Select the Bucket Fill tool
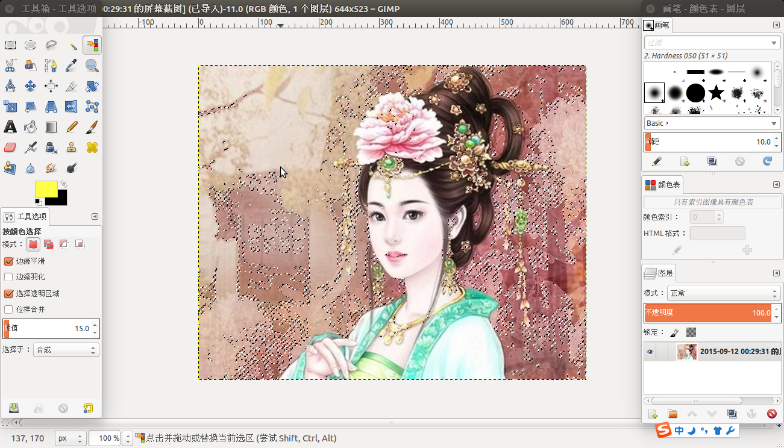 [31, 127]
